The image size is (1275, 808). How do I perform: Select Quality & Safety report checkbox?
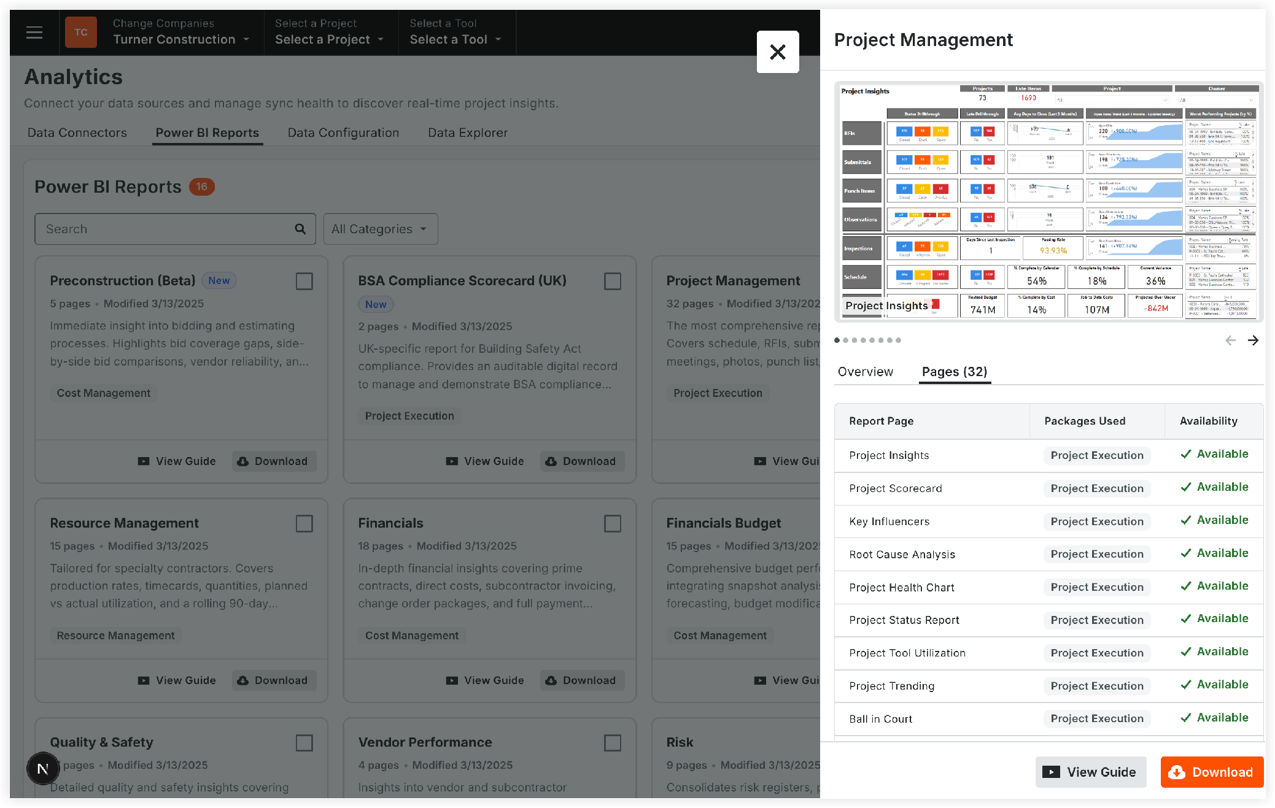[x=304, y=743]
